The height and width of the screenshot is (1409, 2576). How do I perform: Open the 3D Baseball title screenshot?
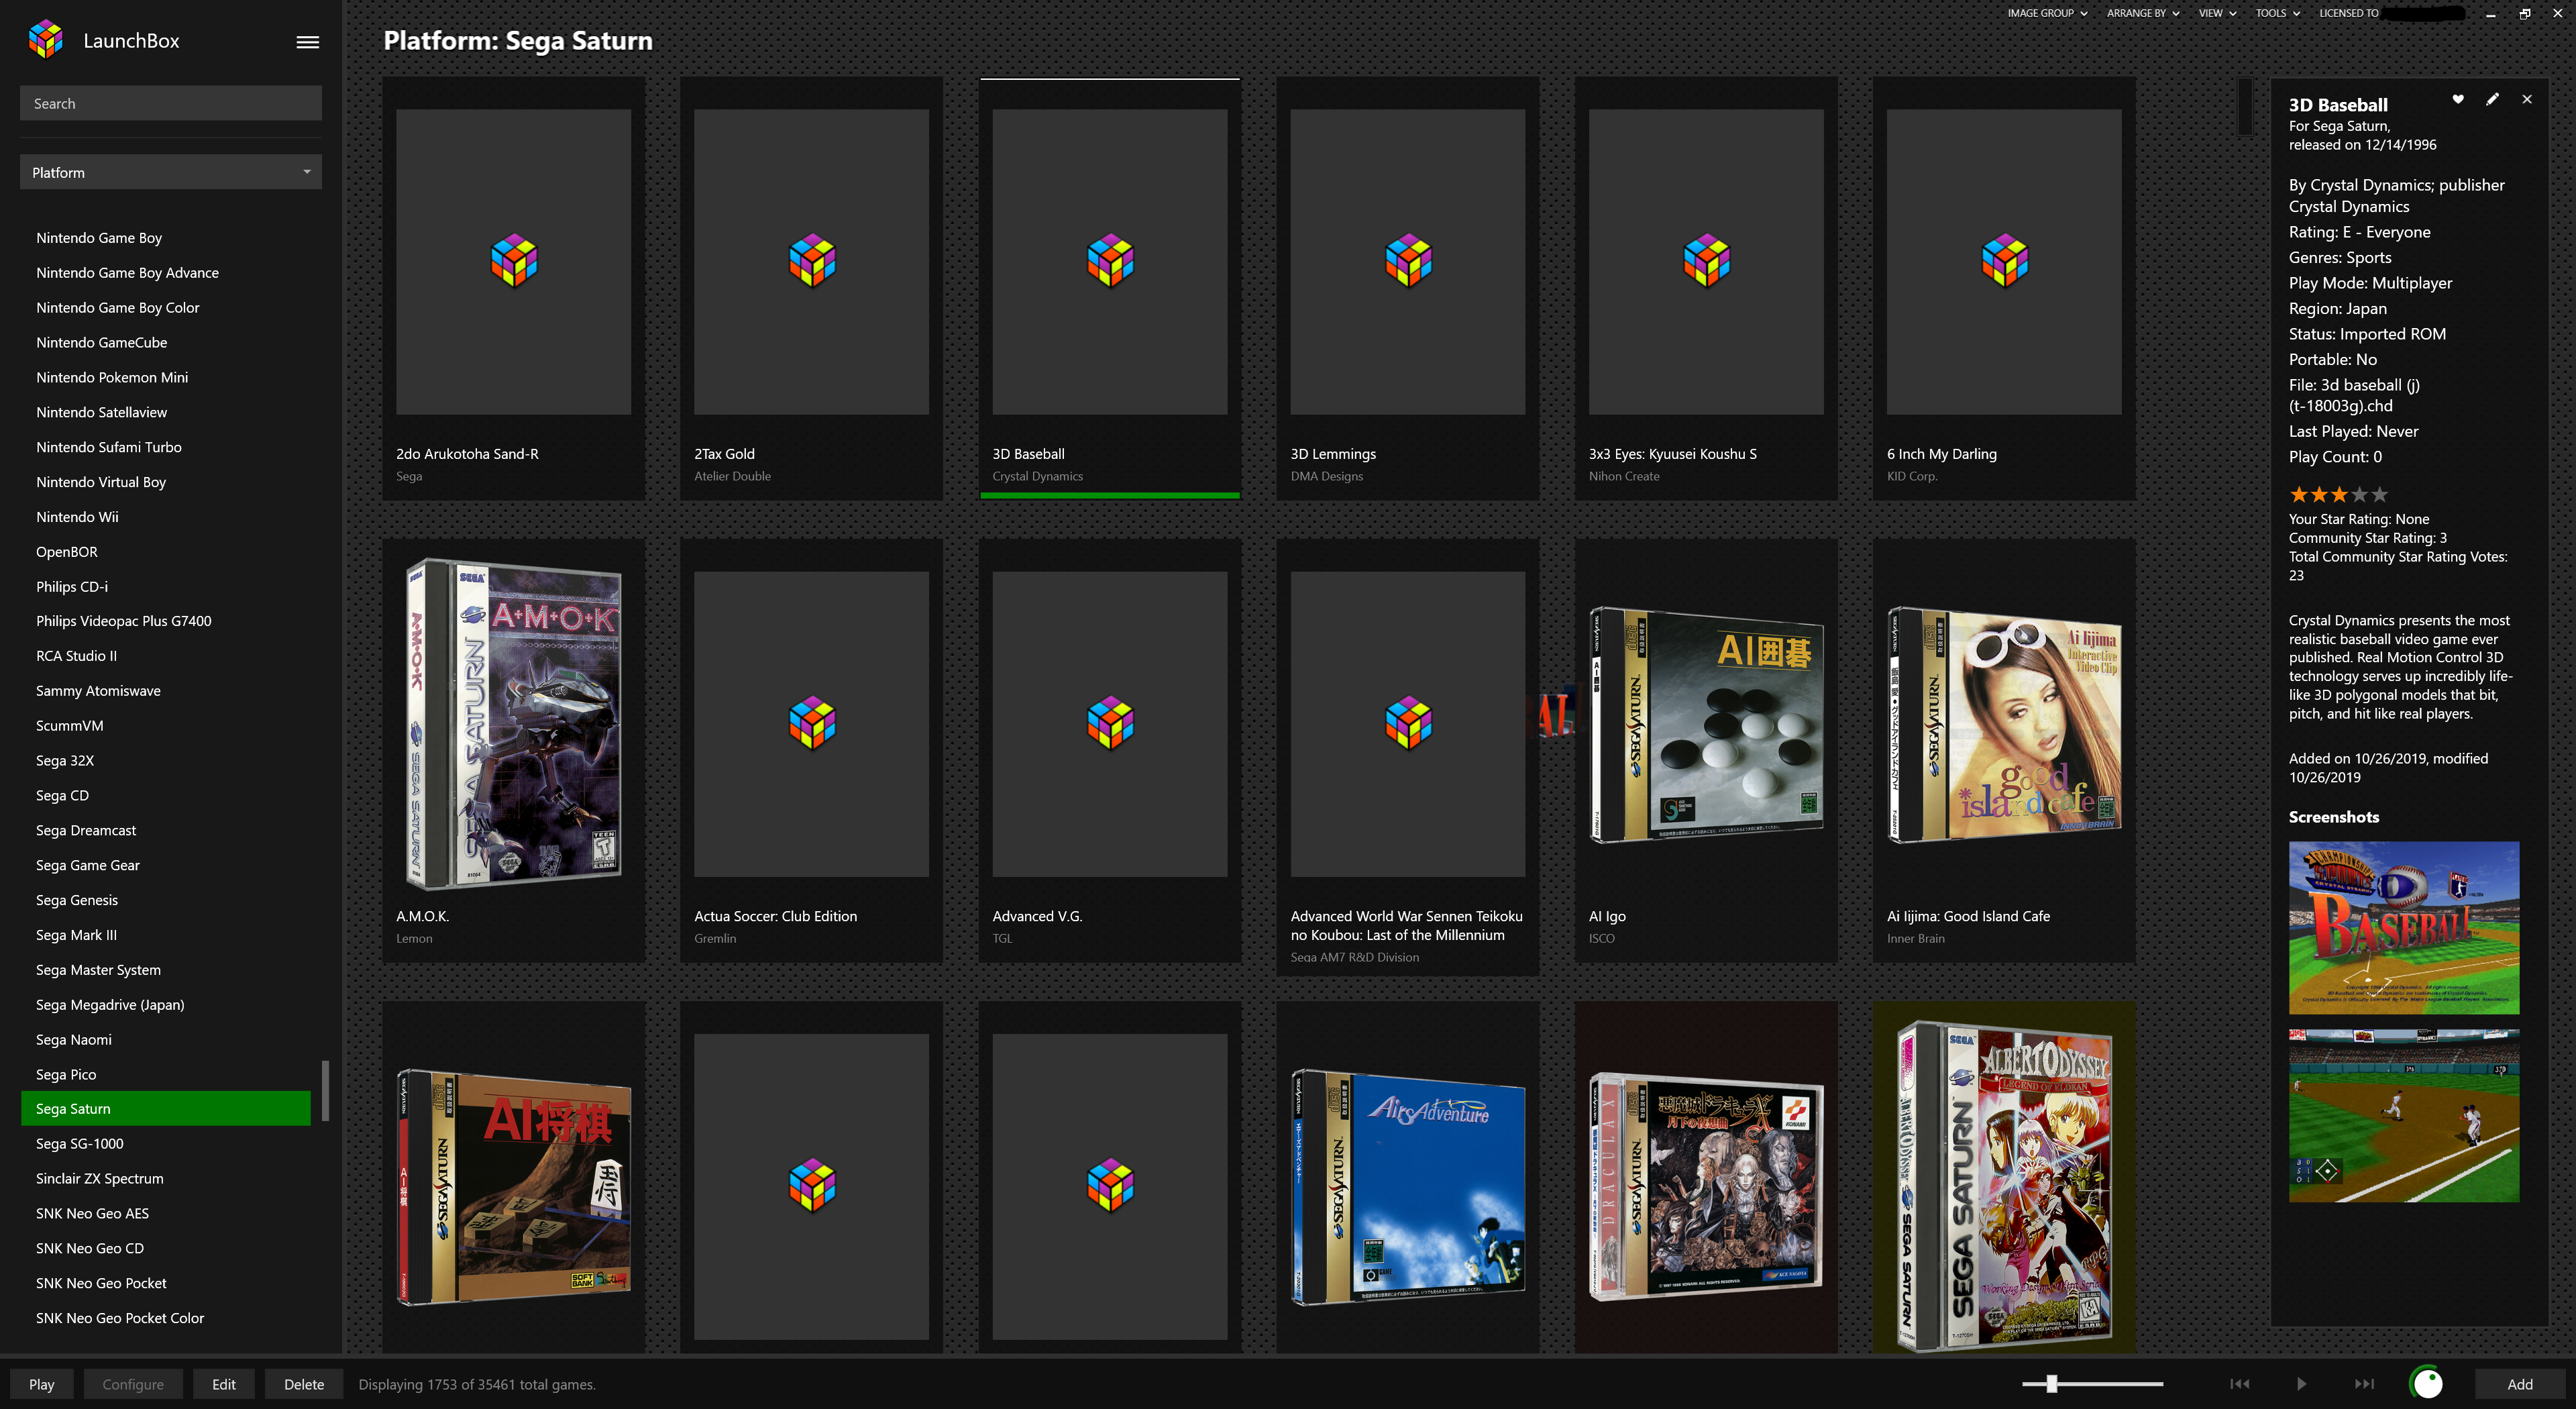point(2403,928)
